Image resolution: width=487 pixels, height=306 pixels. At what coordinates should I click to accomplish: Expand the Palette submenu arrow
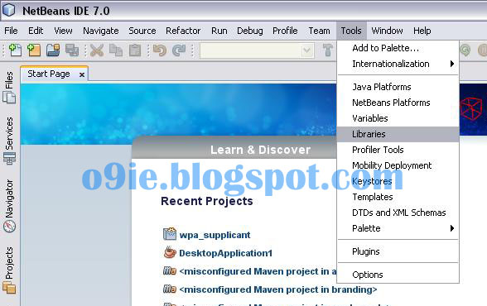click(452, 228)
